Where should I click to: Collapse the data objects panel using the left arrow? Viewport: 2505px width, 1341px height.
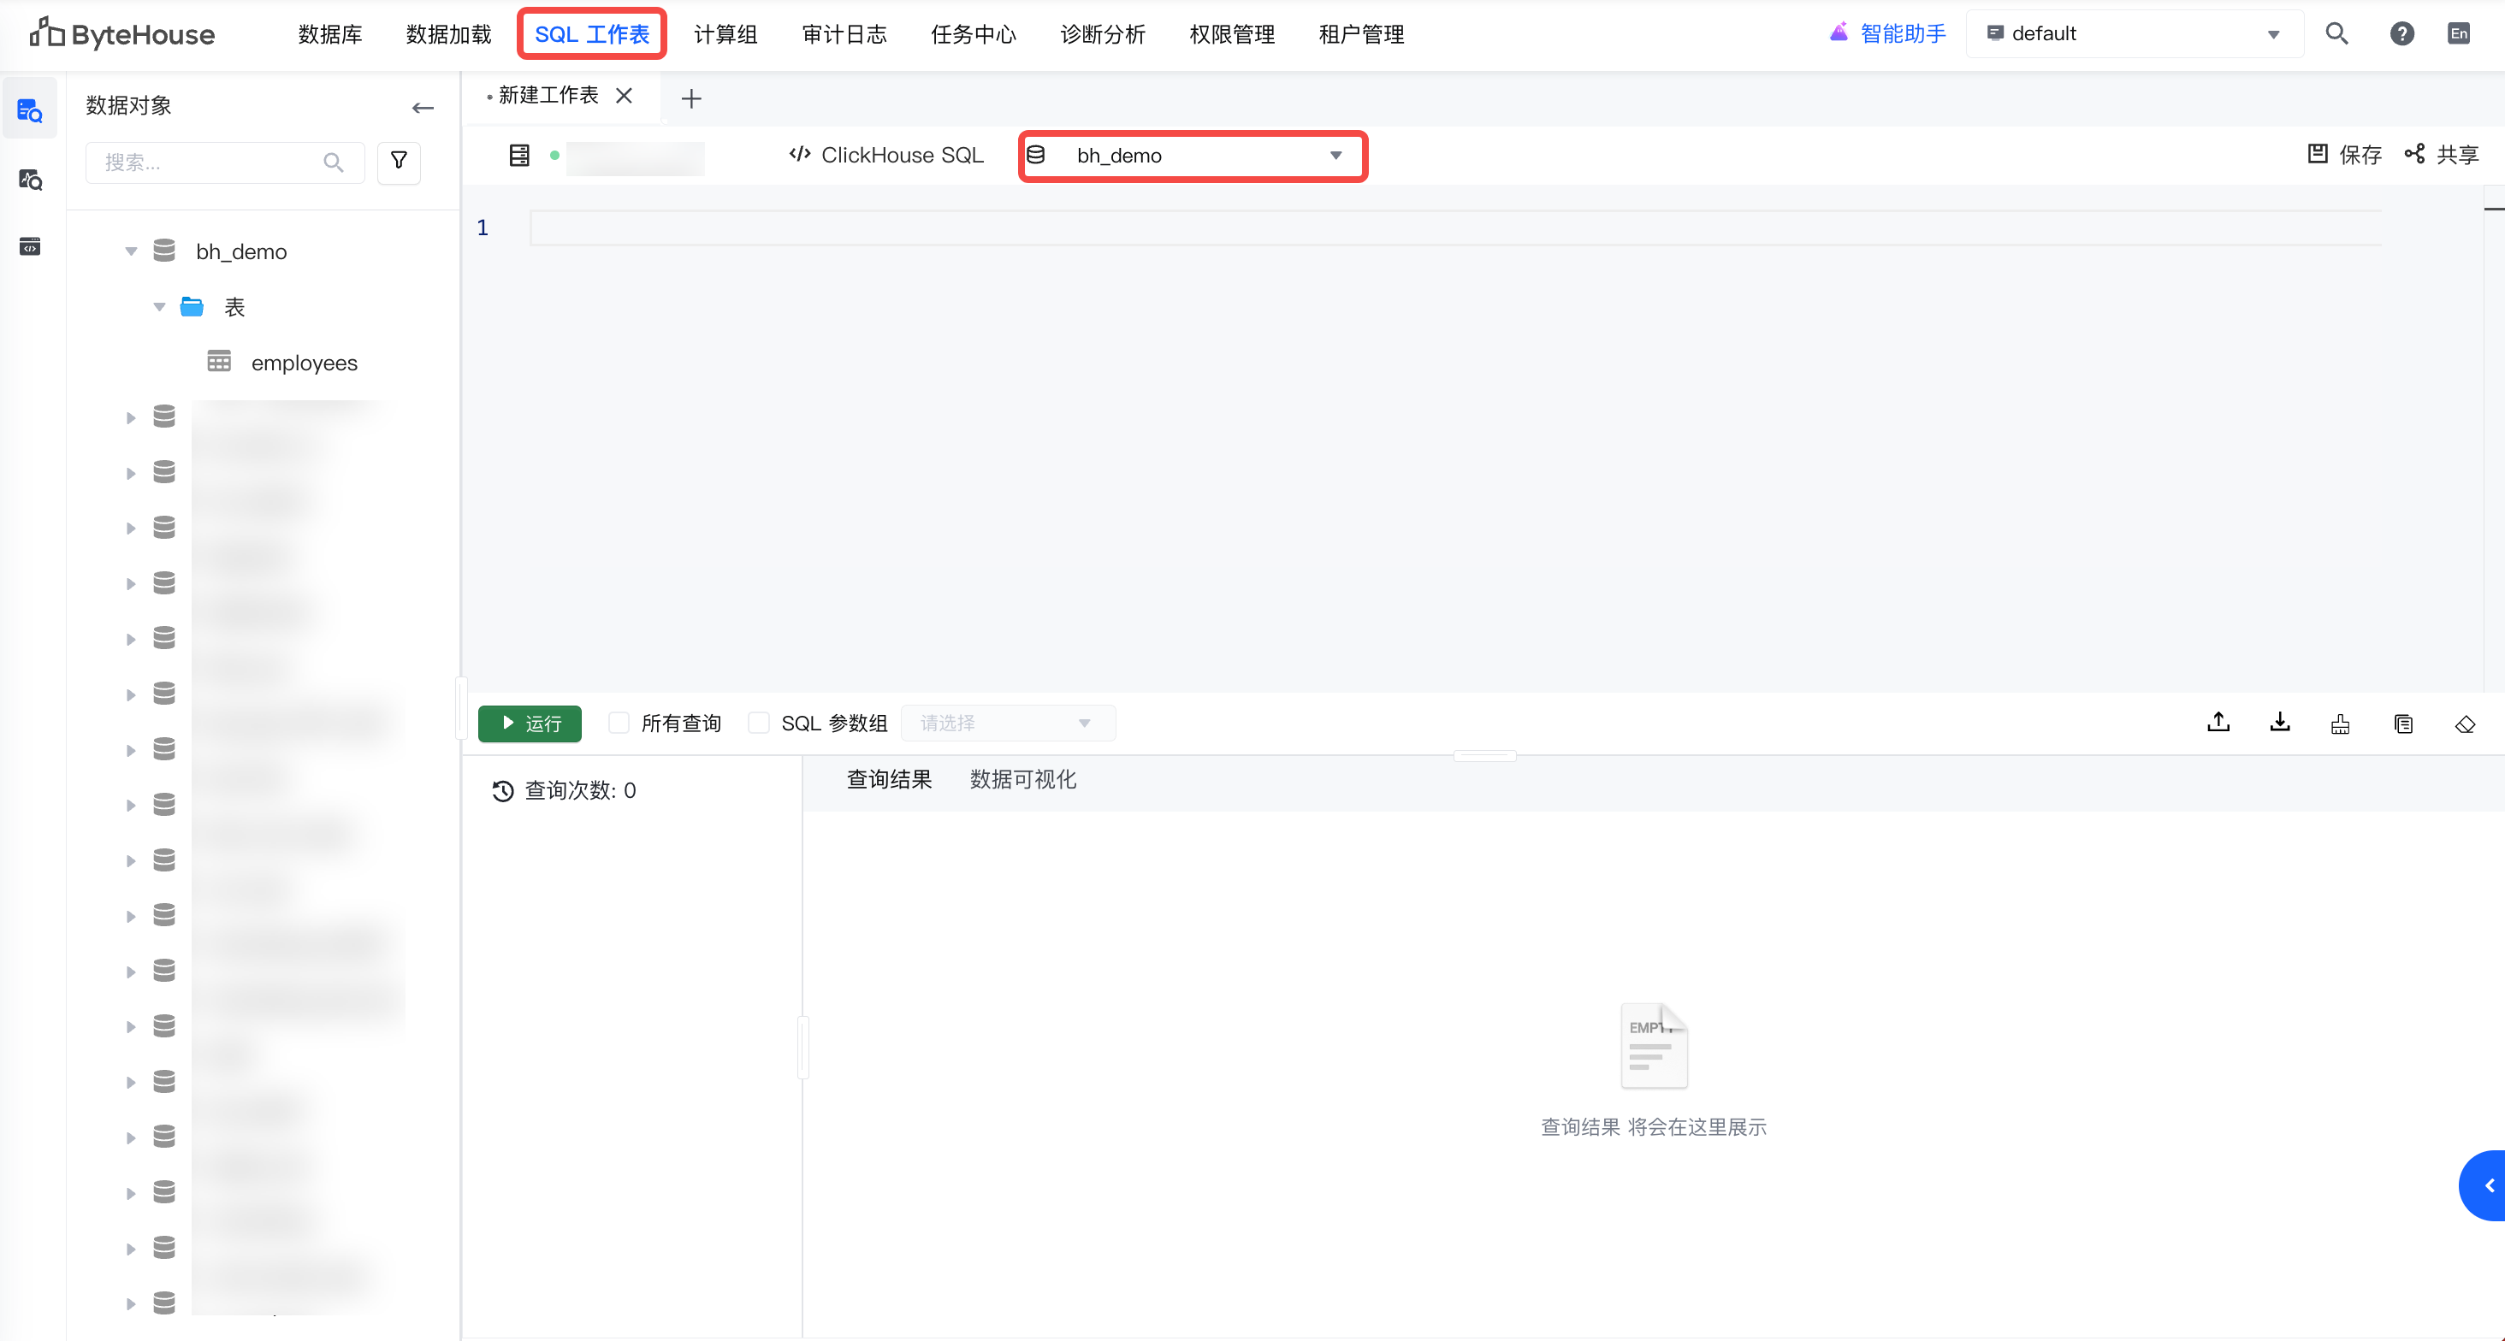pos(422,107)
